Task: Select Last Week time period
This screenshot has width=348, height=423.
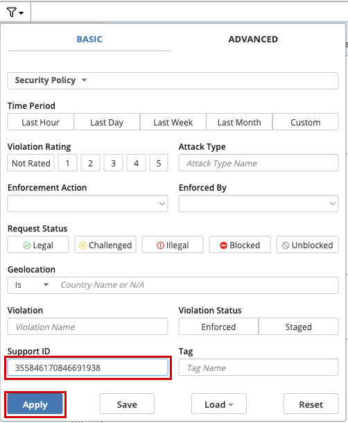Action: 173,122
